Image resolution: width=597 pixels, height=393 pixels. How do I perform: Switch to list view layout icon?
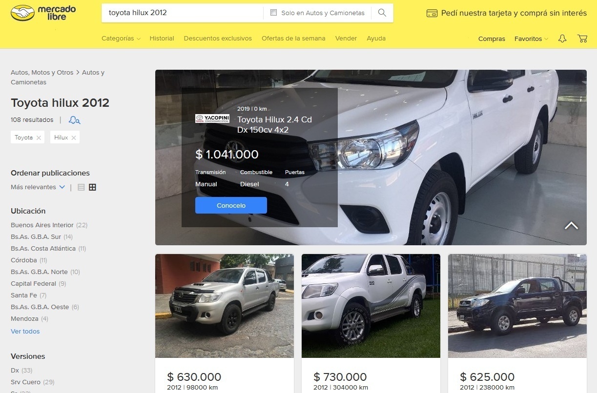click(81, 187)
